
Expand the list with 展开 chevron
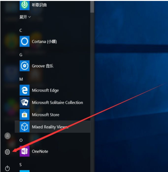25,17
